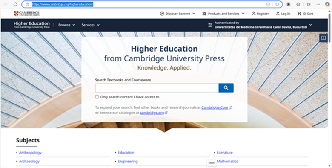Open the Engineering subject

(128, 162)
